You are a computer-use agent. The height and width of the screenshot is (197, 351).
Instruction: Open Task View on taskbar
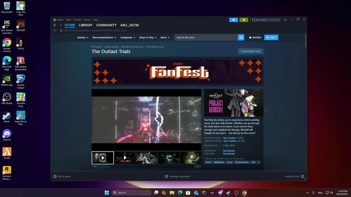click(156, 193)
